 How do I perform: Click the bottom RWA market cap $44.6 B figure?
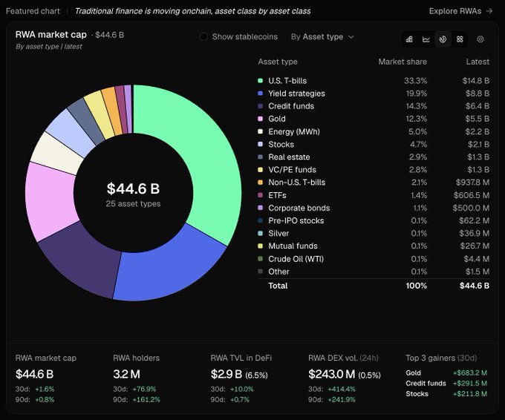point(34,374)
